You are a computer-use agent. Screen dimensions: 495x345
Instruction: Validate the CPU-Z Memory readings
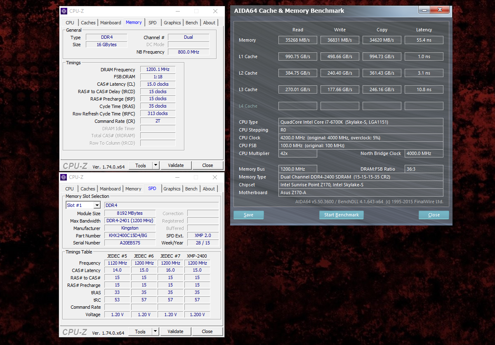click(176, 165)
